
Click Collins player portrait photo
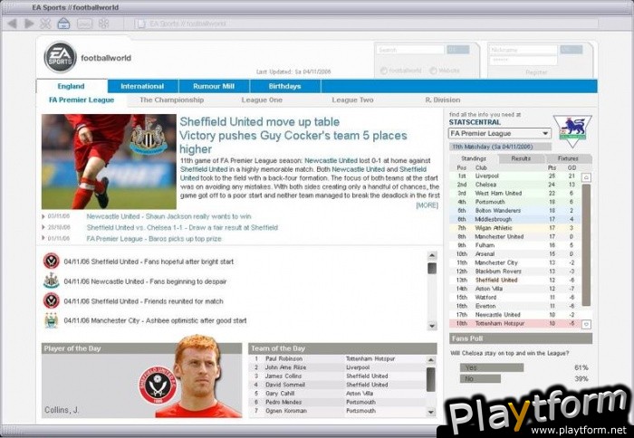[x=198, y=376]
